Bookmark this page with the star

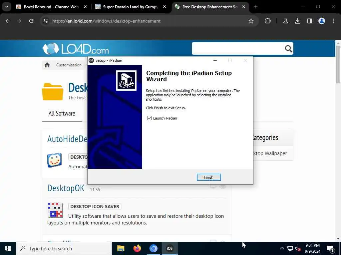251,21
